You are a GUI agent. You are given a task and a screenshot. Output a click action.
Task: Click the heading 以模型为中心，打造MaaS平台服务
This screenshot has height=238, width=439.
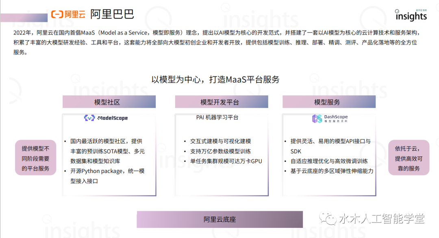[215, 80]
